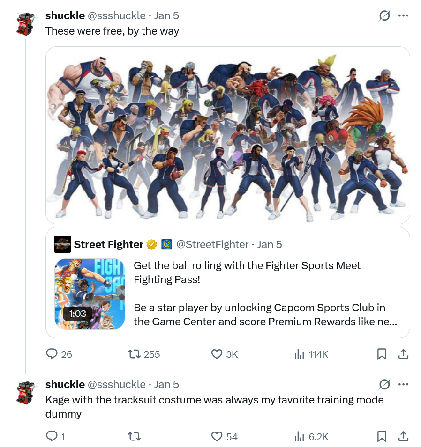Share the first tweet
The height and width of the screenshot is (447, 421).
tap(403, 354)
